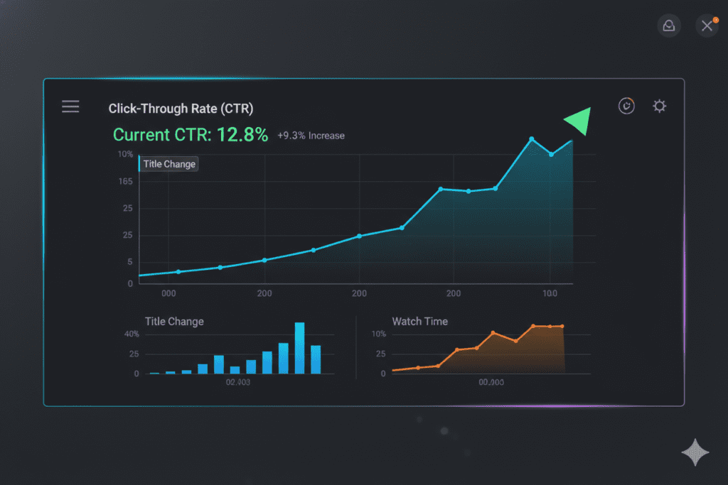Click the "+9.3% Increase" label

click(x=311, y=136)
